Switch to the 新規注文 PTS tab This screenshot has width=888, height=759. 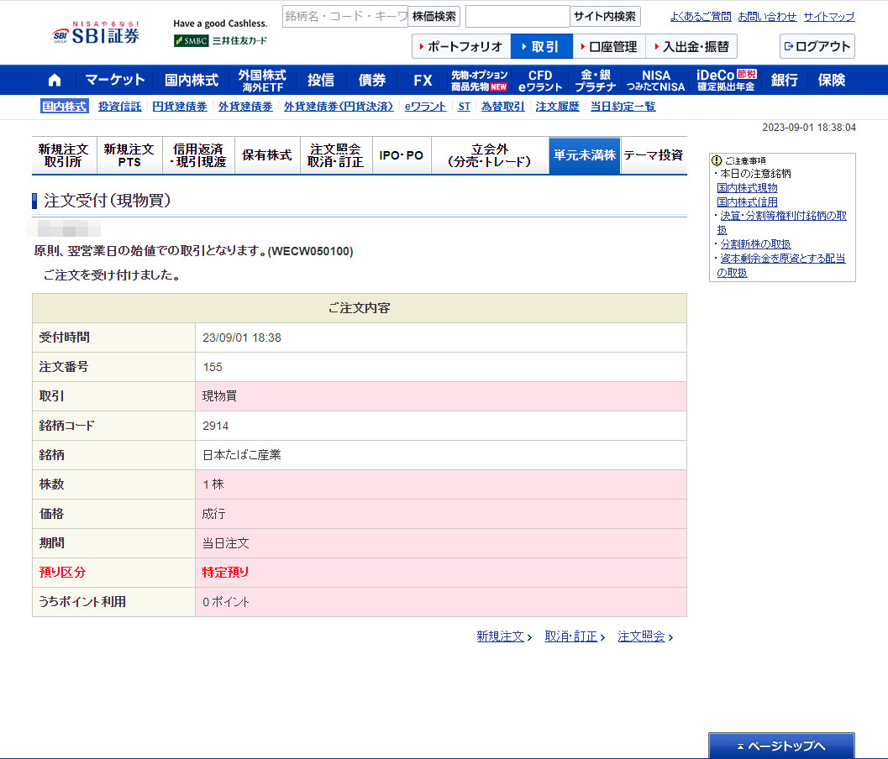tap(129, 155)
